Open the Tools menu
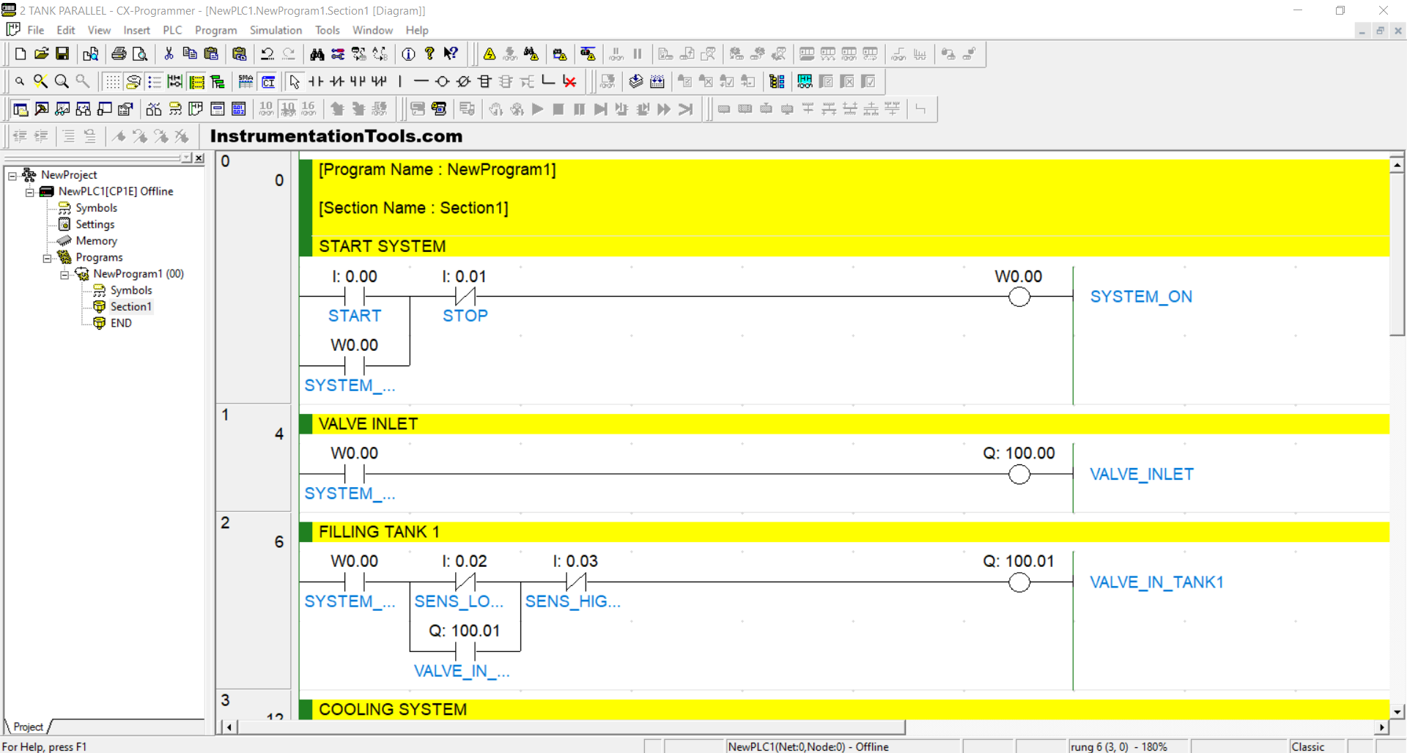Image resolution: width=1407 pixels, height=753 pixels. point(327,30)
